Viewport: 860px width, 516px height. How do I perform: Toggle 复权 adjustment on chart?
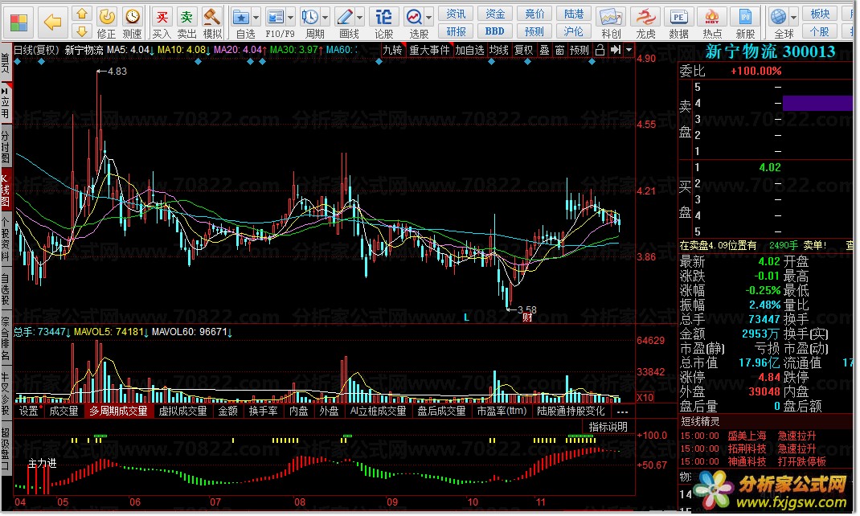pos(524,50)
